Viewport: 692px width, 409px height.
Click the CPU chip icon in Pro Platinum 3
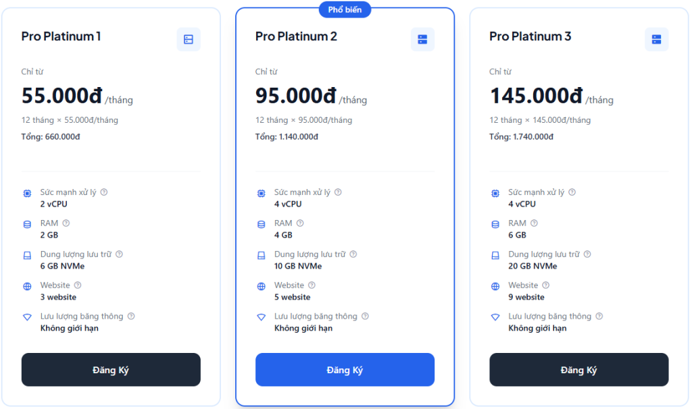click(x=495, y=193)
